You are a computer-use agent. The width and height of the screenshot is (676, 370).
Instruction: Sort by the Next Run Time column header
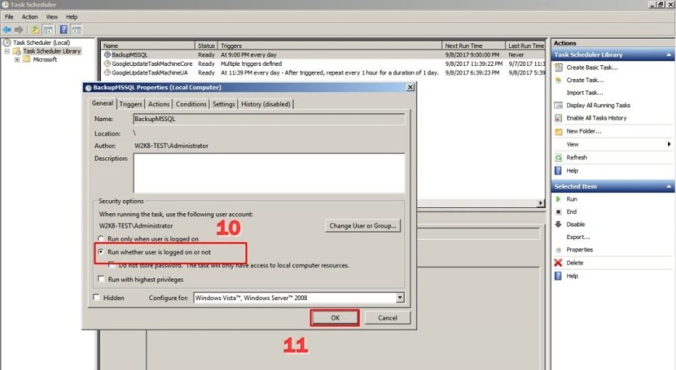point(473,46)
